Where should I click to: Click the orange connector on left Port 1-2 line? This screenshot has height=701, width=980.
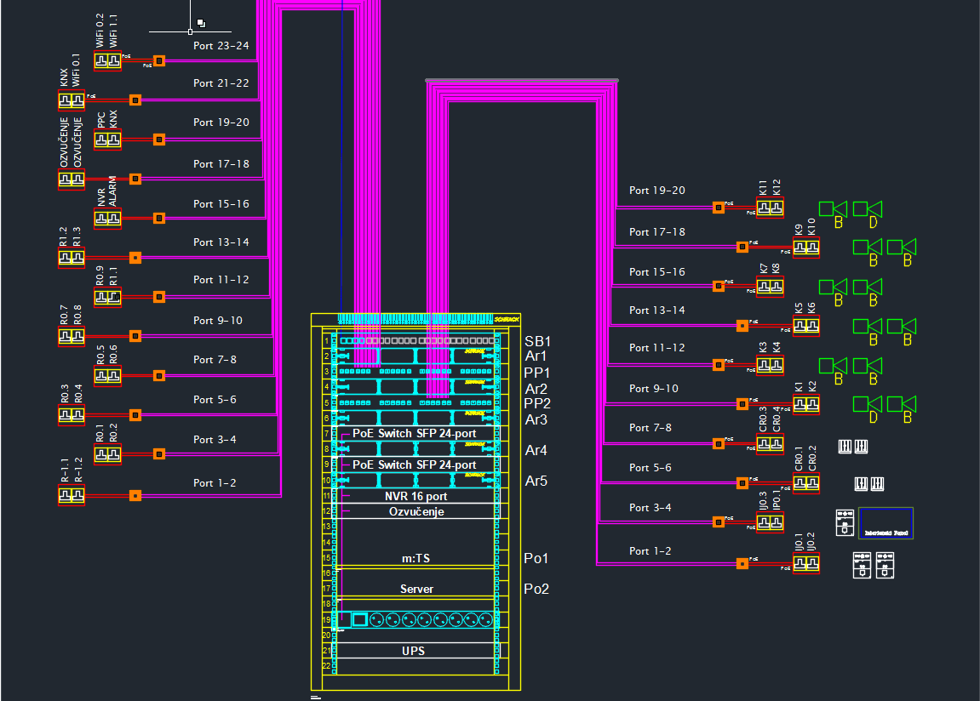tap(135, 495)
